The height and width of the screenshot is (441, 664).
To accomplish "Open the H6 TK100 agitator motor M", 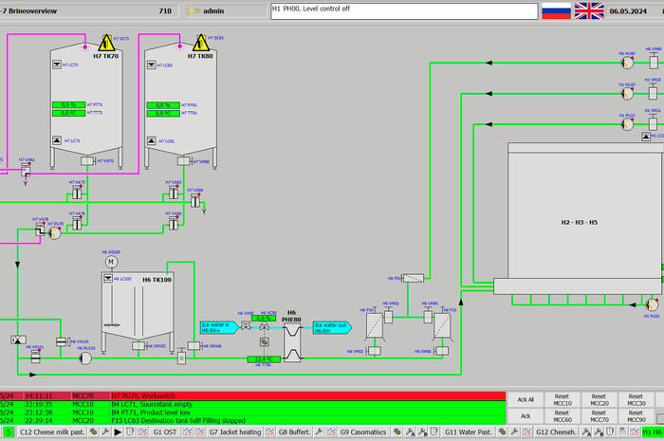I will point(111,262).
